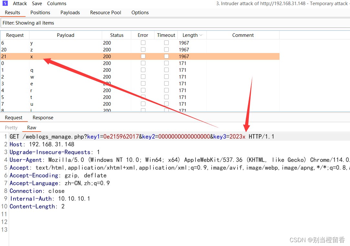Toggle Timeout checkbox in row with payload y
The width and height of the screenshot is (350, 246).
(x=166, y=43)
